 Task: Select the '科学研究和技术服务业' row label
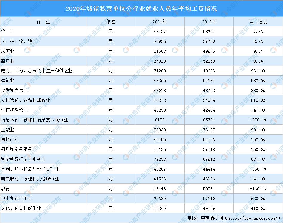(23, 159)
